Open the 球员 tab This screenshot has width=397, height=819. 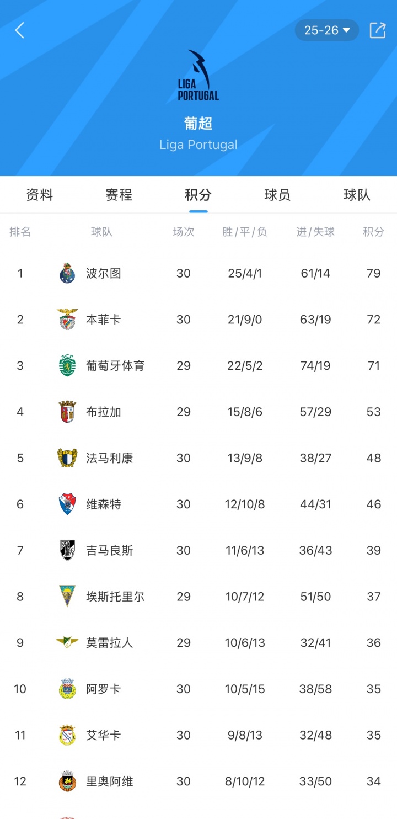(x=277, y=195)
